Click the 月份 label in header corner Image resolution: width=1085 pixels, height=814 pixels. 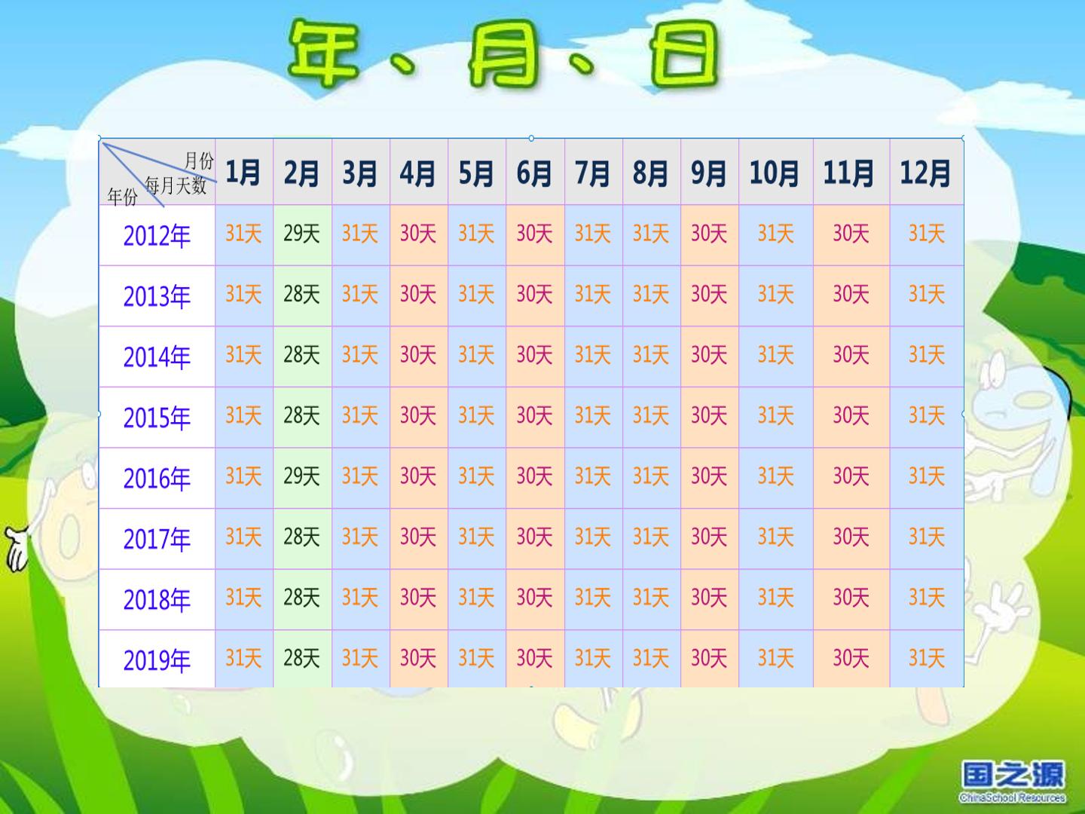(x=199, y=160)
